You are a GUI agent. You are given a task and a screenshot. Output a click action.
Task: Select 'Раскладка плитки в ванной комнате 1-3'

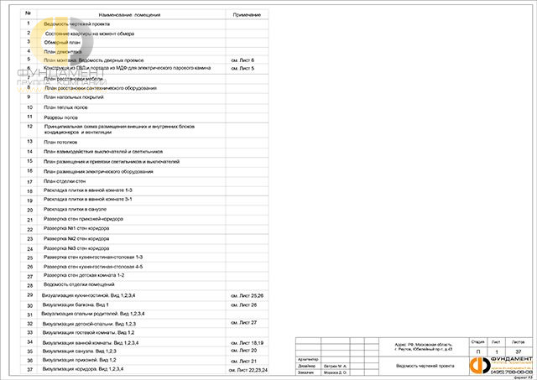88,190
